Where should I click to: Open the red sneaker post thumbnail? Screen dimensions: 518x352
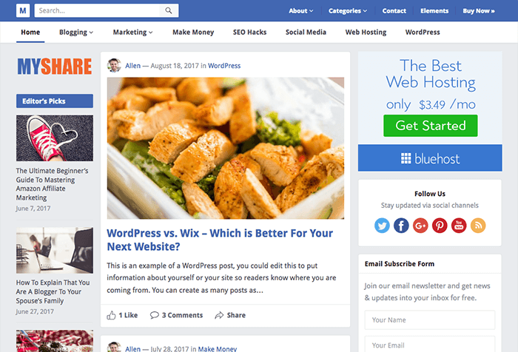55,138
